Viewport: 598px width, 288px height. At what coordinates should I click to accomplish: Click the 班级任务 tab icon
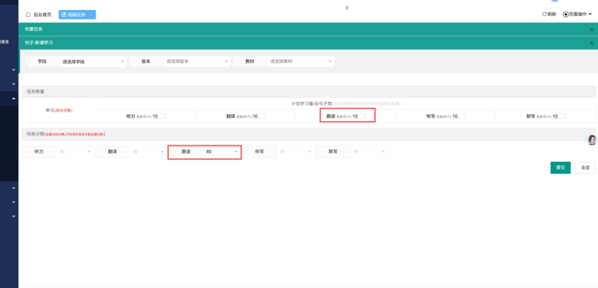(x=64, y=14)
